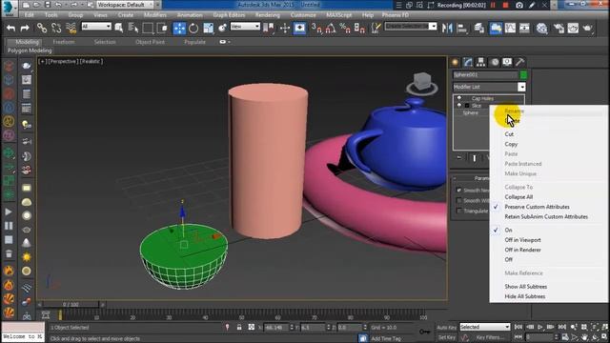This screenshot has height=343, width=610.
Task: Click the Render Production teapot icon
Action: click(x=587, y=28)
